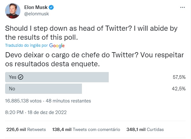This screenshot has height=139, width=191.
Task: Click the 8:20 PM timestamp link
Action: [x=14, y=112]
